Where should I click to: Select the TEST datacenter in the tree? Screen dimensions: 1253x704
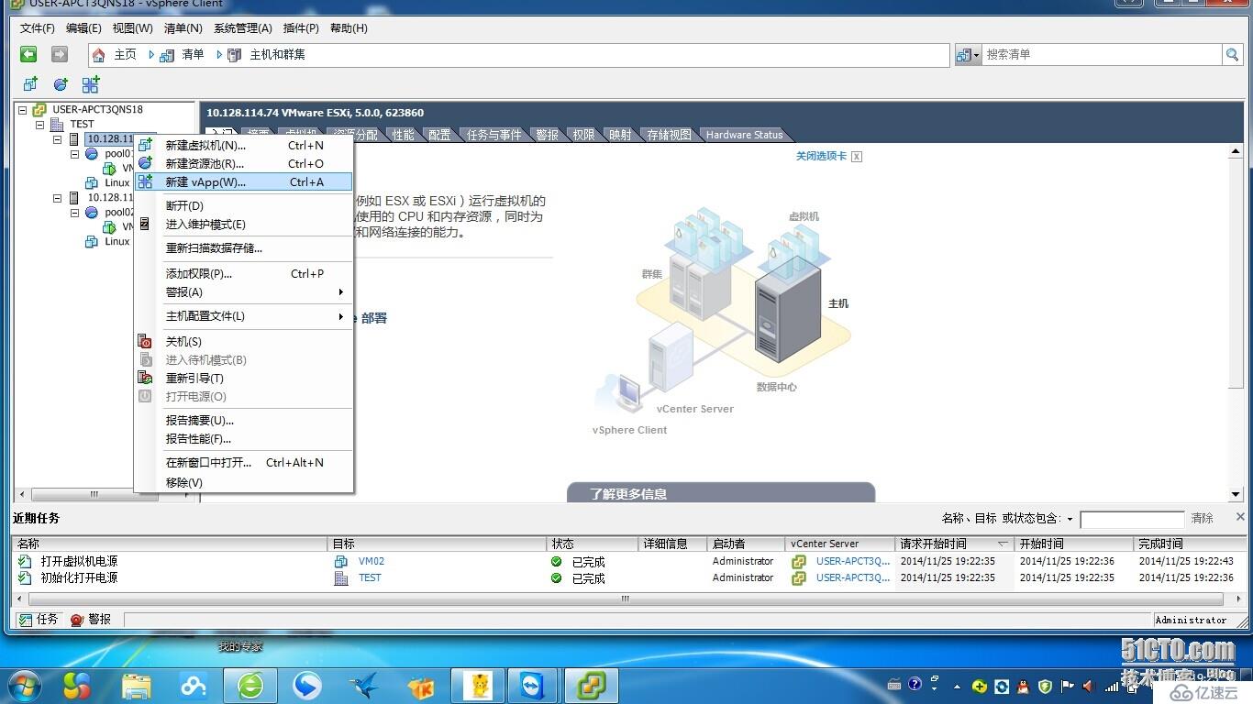(x=82, y=124)
